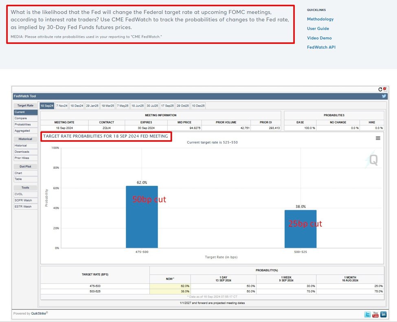Open the YouTube icon in footer
Viewport: 397px width, 322px height.
(x=375, y=315)
